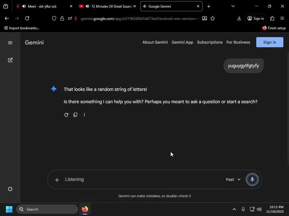Click the plus icon to add files
The width and height of the screenshot is (289, 216).
[57, 180]
